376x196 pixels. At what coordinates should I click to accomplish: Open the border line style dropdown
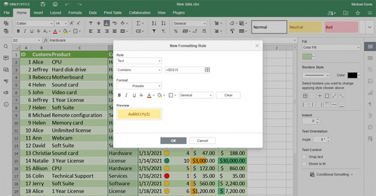(x=316, y=75)
